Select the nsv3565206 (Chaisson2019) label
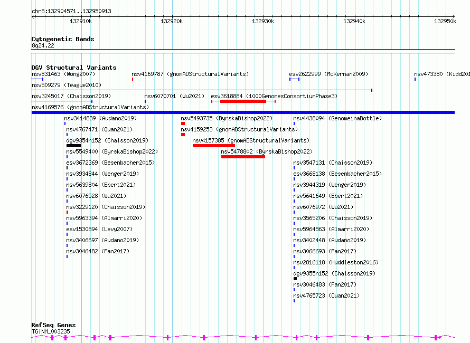The image size is (470, 343). [333, 218]
